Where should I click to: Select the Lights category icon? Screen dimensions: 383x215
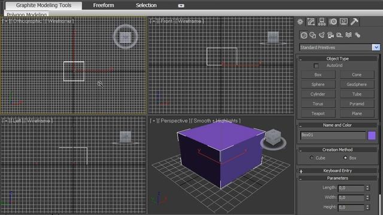pyautogui.click(x=322, y=35)
